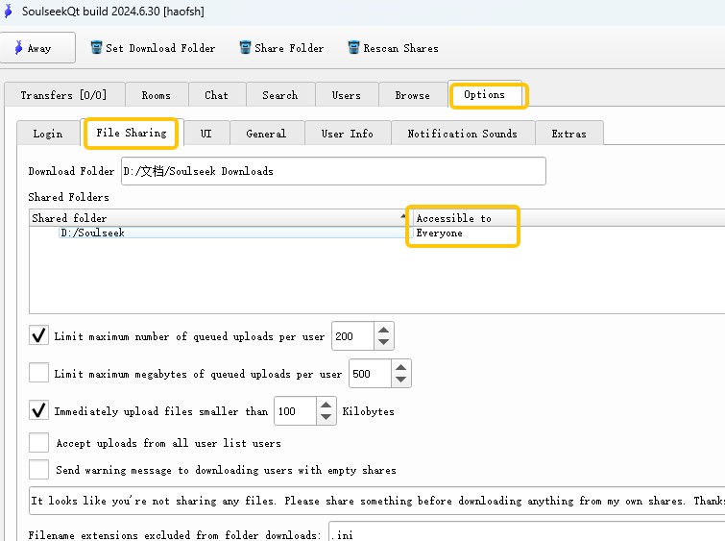
Task: Click the excluded filename extensions field
Action: click(x=527, y=532)
